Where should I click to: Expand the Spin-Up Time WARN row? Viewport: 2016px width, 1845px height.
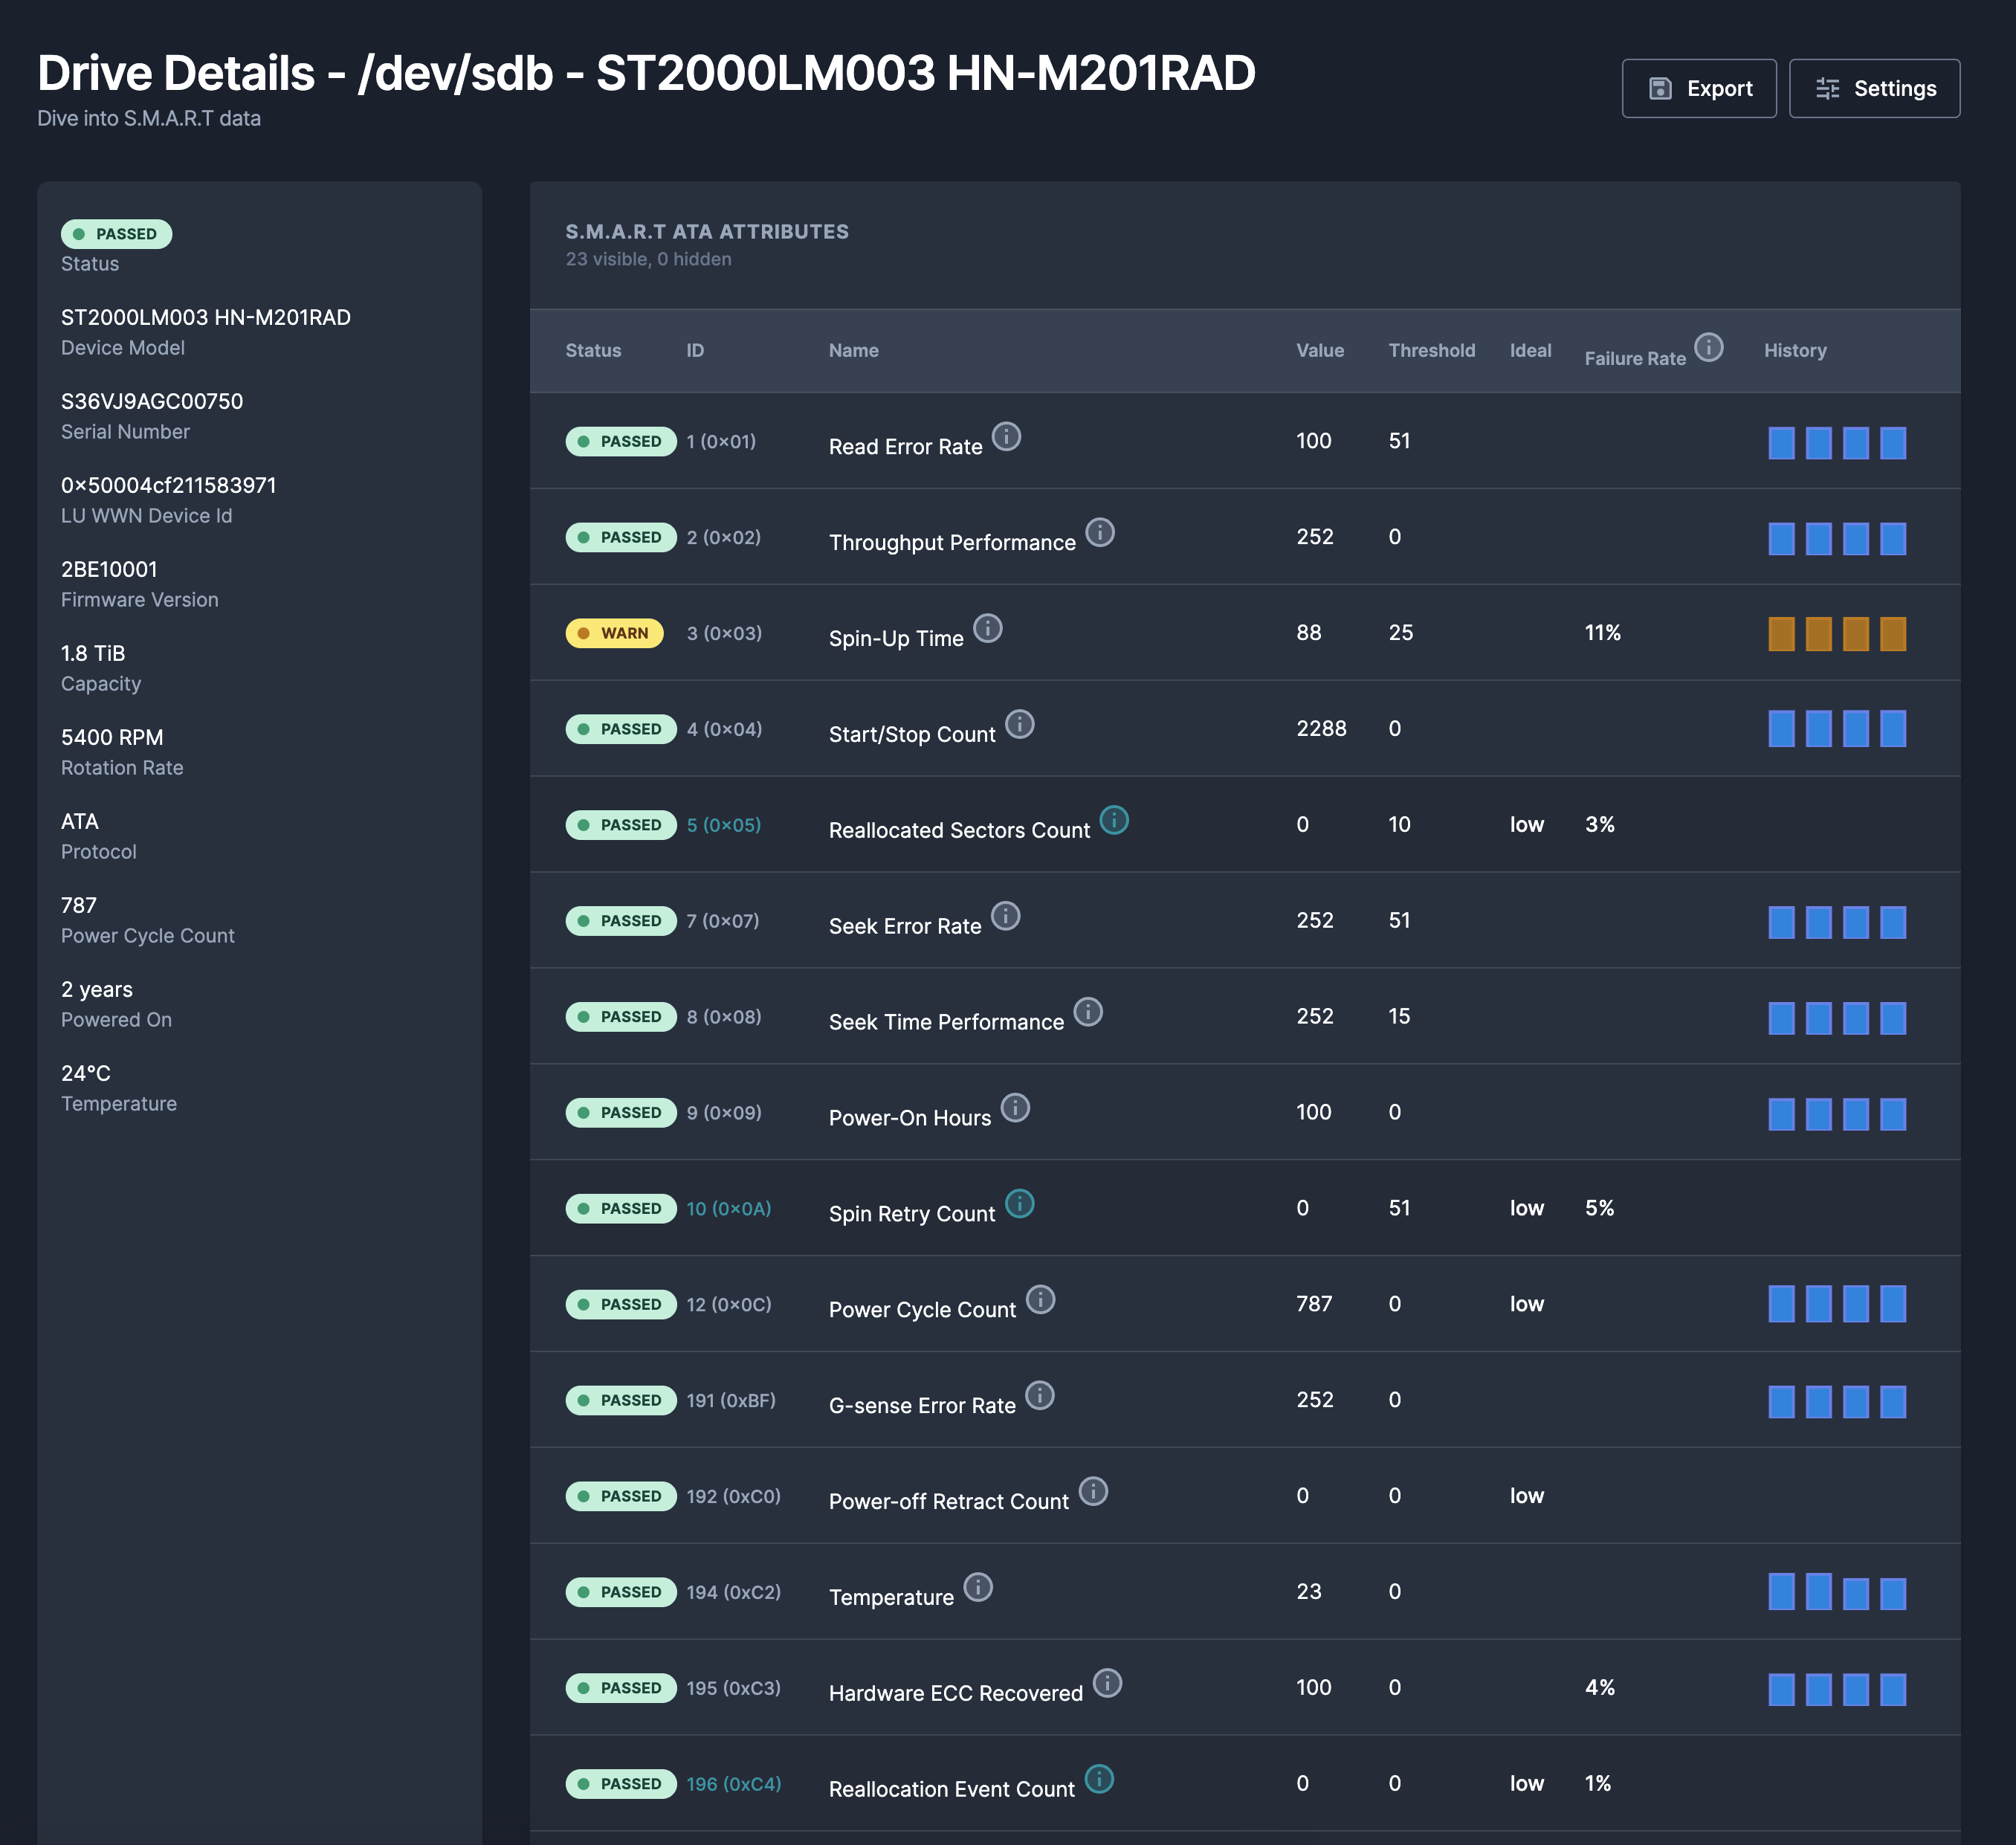point(1130,633)
